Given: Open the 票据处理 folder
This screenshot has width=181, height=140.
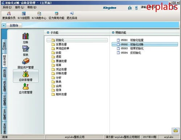Looking at the screenshot, I should pos(59,61).
